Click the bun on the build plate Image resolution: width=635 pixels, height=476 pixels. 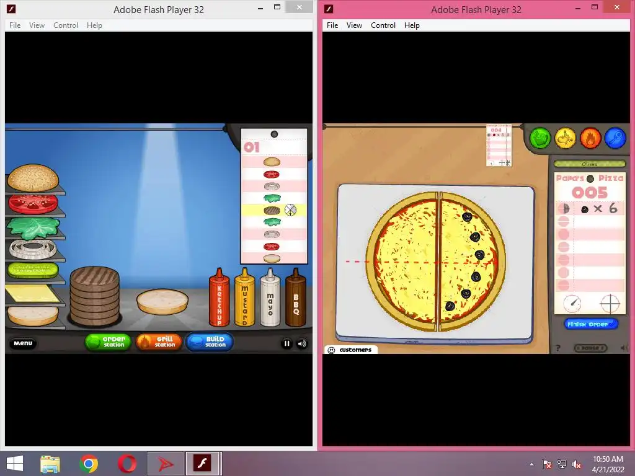point(162,302)
